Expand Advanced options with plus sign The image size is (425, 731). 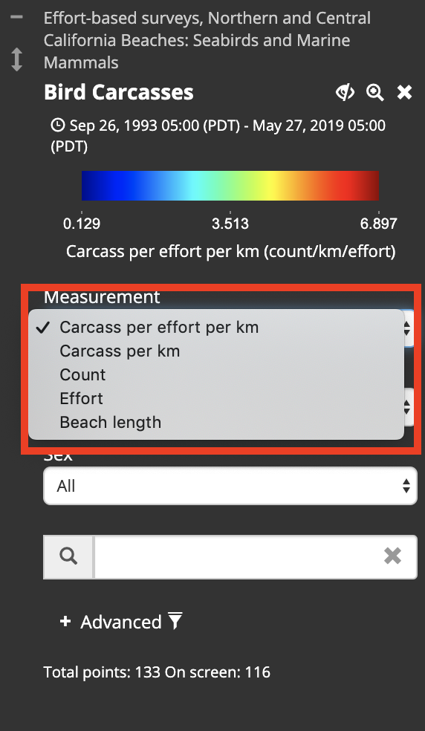[x=65, y=622]
